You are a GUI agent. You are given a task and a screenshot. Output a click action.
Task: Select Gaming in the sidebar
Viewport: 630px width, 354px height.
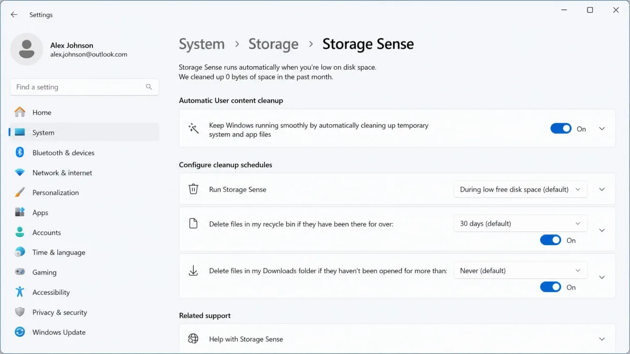(x=85, y=272)
